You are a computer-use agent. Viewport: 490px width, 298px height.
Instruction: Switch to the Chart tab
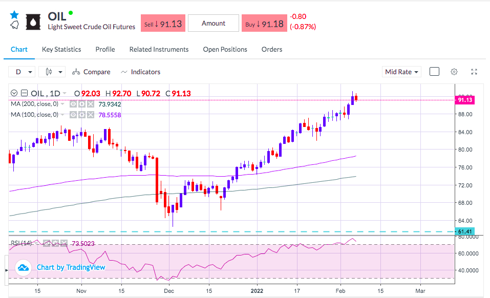click(x=19, y=49)
